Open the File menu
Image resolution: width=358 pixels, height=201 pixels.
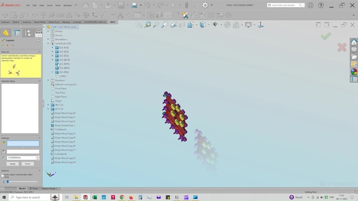tap(28, 5)
